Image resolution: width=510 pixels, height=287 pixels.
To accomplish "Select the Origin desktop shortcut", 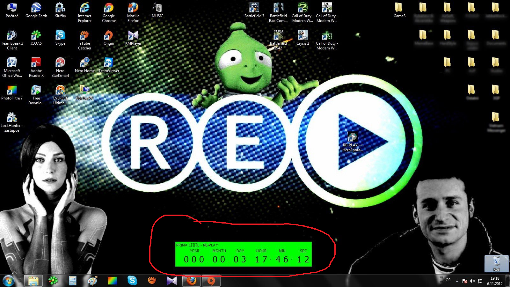I will tap(109, 38).
